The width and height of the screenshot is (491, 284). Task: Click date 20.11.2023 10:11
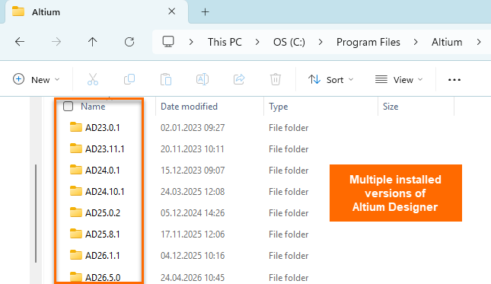coord(193,149)
